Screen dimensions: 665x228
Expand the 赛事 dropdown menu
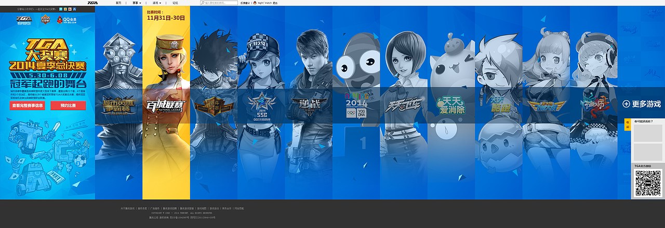click(137, 3)
